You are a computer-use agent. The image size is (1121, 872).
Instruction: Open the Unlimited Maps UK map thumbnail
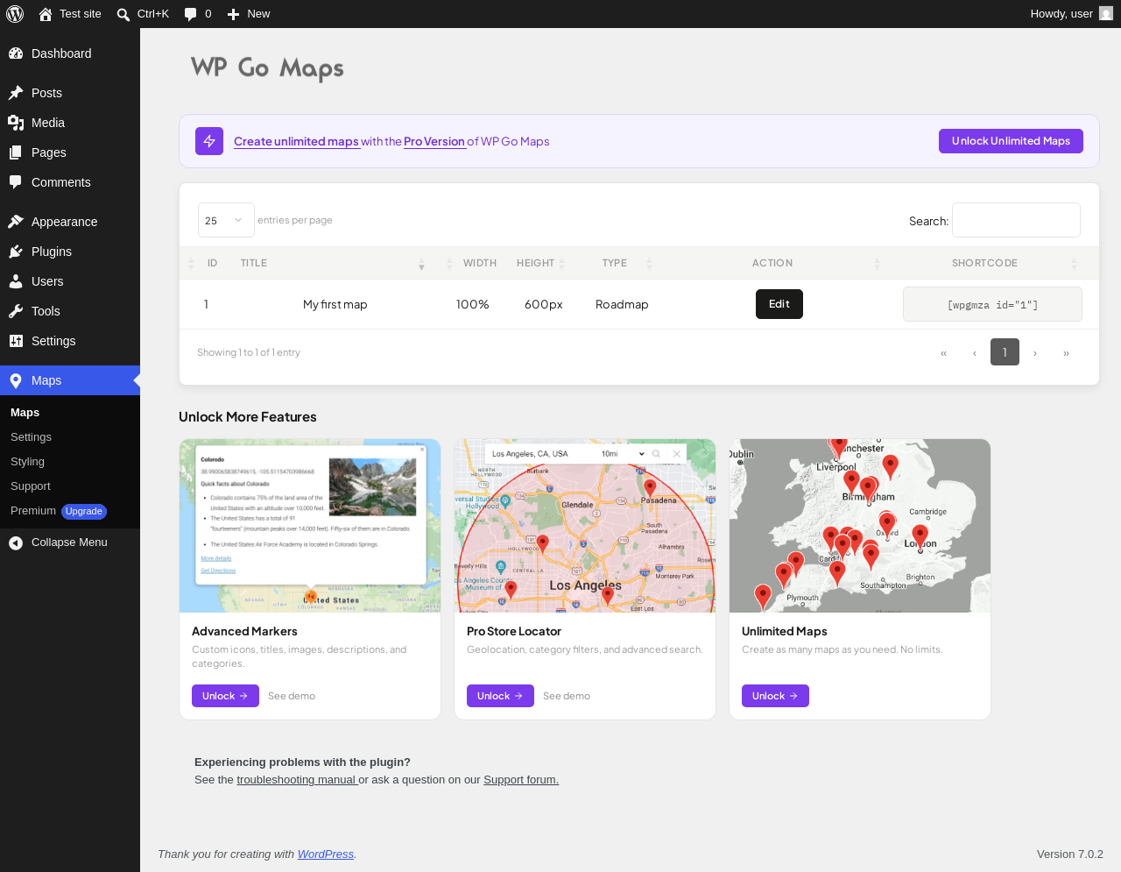coord(860,526)
